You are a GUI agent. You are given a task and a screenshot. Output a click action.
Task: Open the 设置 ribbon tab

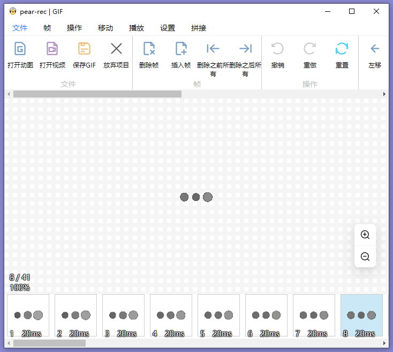click(x=168, y=28)
